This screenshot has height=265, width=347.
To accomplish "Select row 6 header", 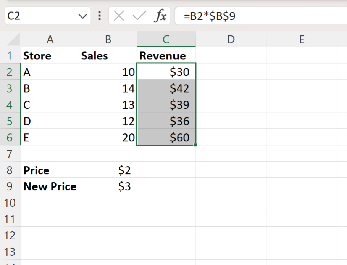I will 10,137.
